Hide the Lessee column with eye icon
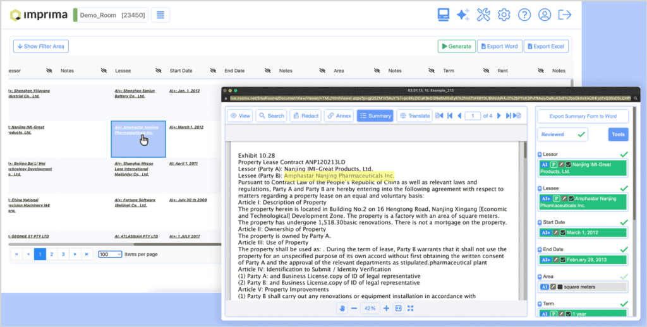647x327 pixels. click(x=155, y=71)
